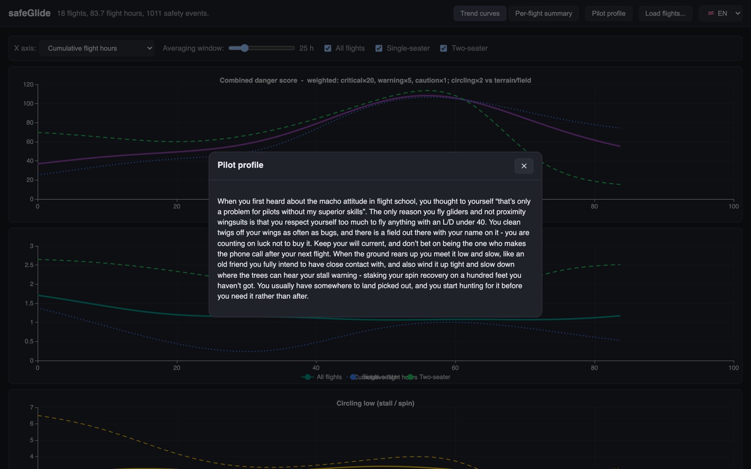Click the Averaging window label
The image size is (751, 469).
pyautogui.click(x=193, y=48)
